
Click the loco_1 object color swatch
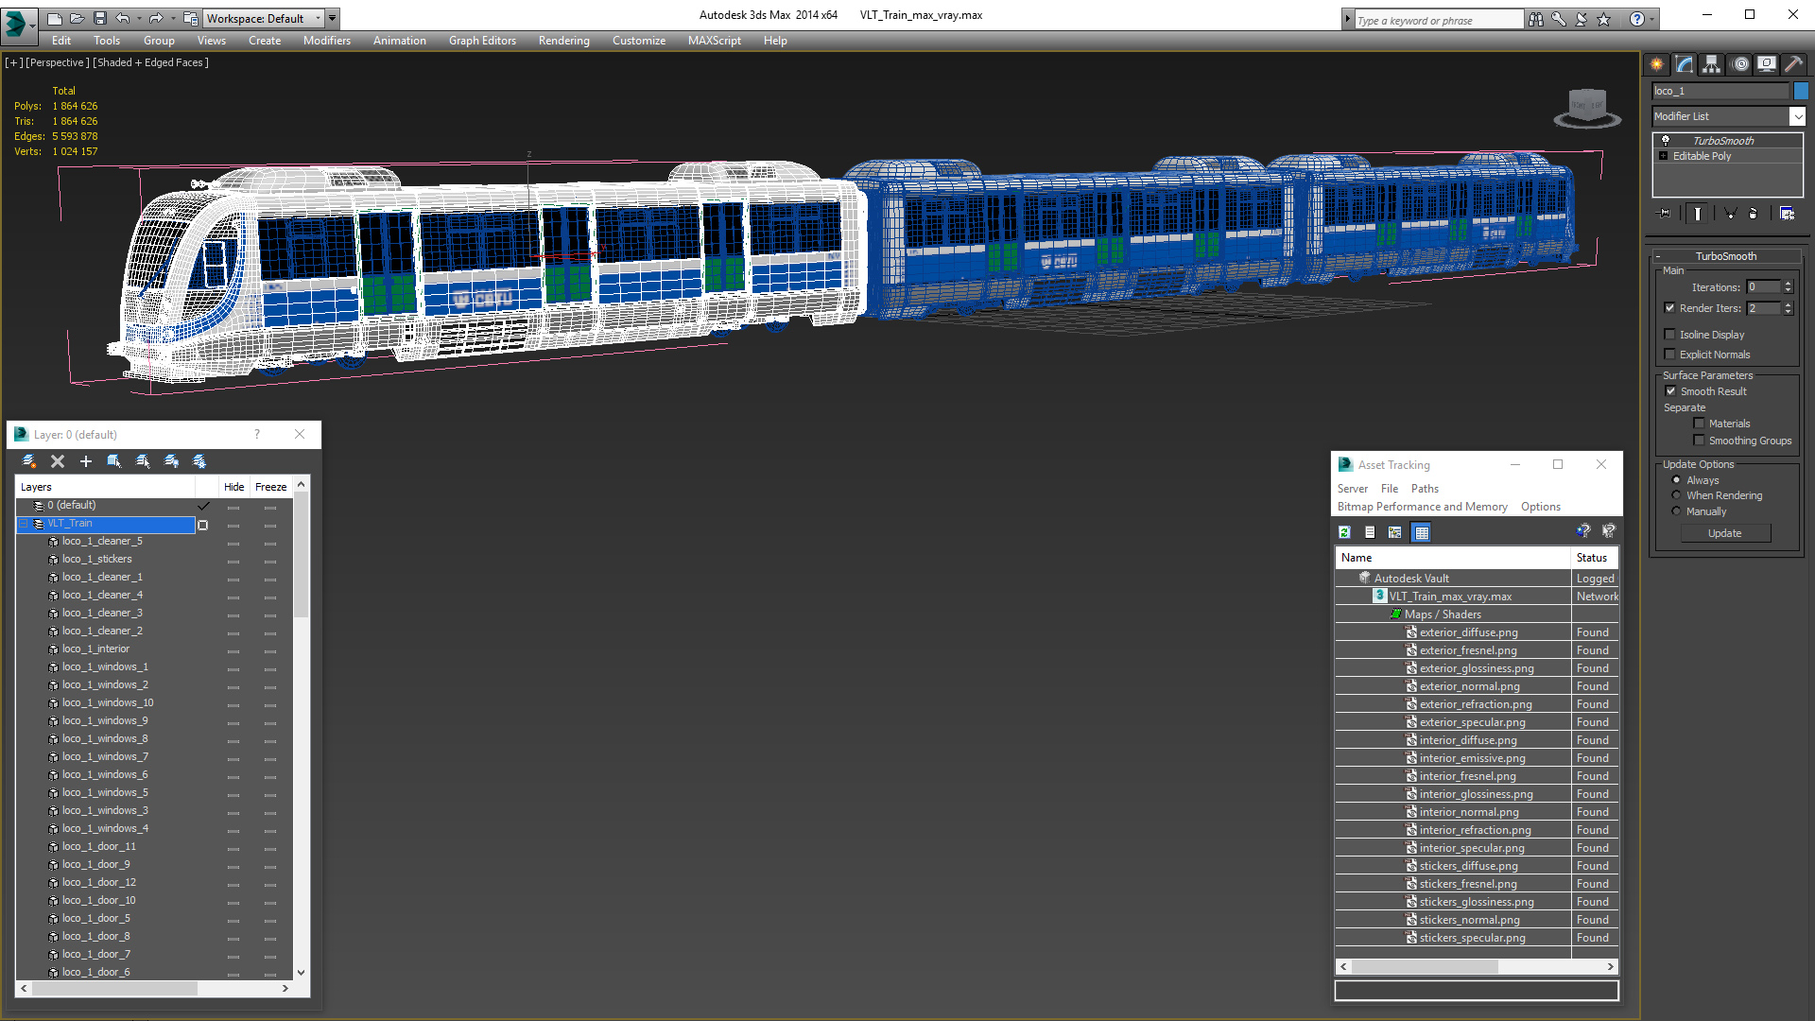click(x=1801, y=91)
